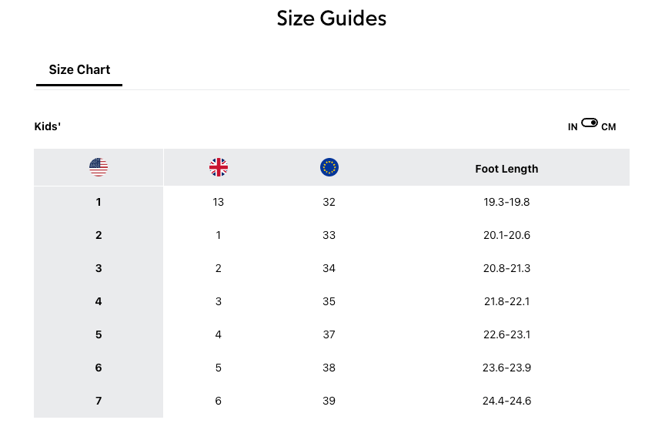Click EU size 39 cell
This screenshot has height=430, width=655.
pos(329,401)
